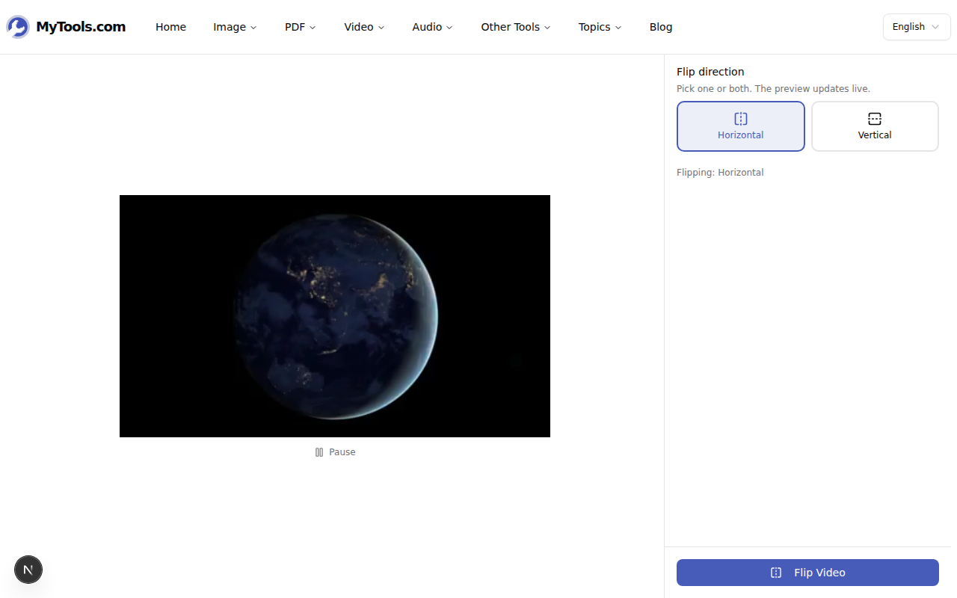Expand the Video menu chevron

pos(381,28)
